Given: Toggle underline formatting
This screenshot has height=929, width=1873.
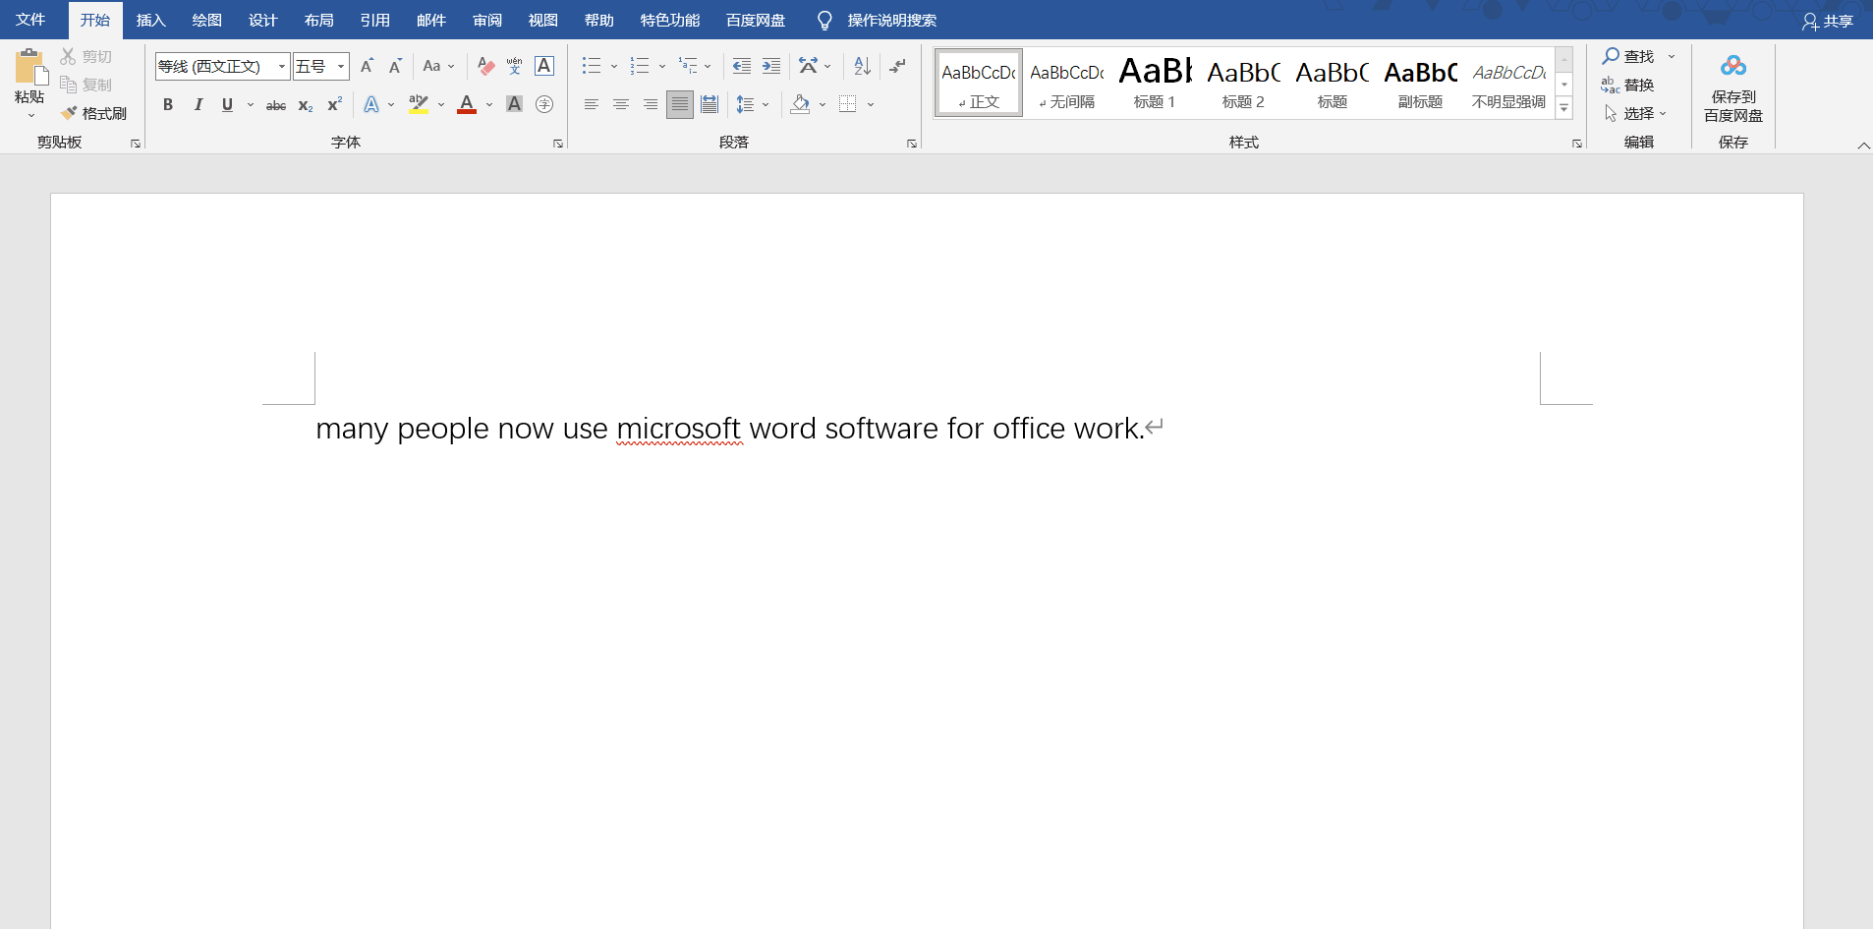Looking at the screenshot, I should (227, 104).
